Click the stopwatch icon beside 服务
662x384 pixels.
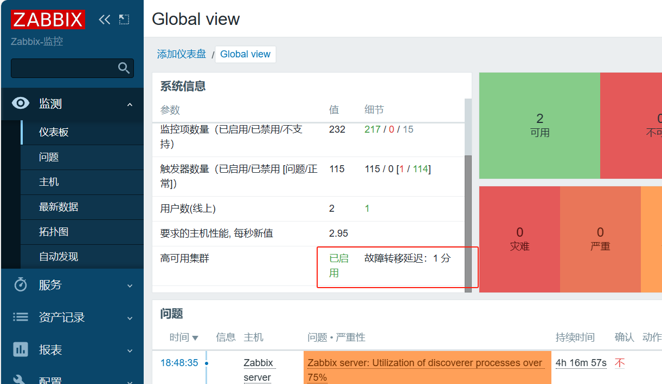(x=21, y=285)
